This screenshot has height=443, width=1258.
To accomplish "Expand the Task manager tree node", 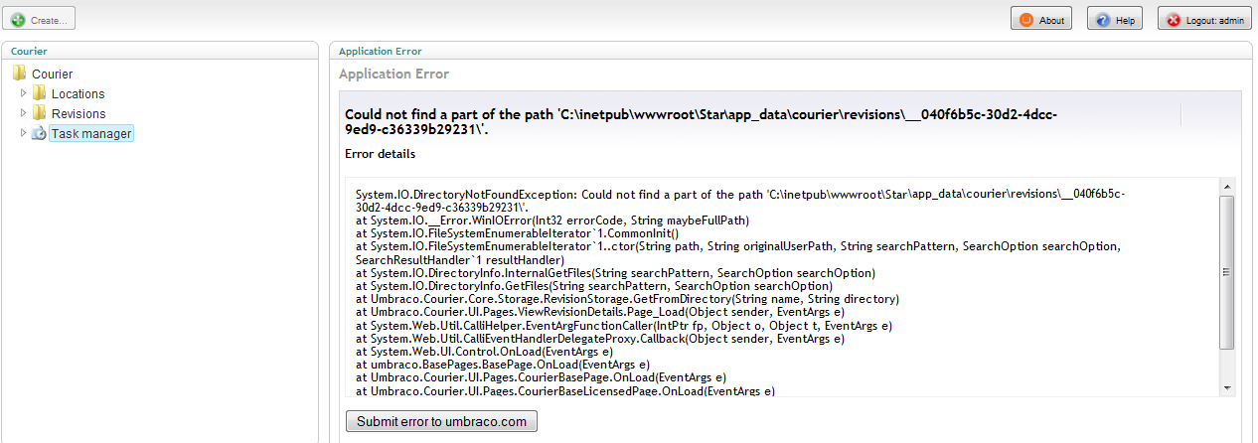I will pos(24,132).
